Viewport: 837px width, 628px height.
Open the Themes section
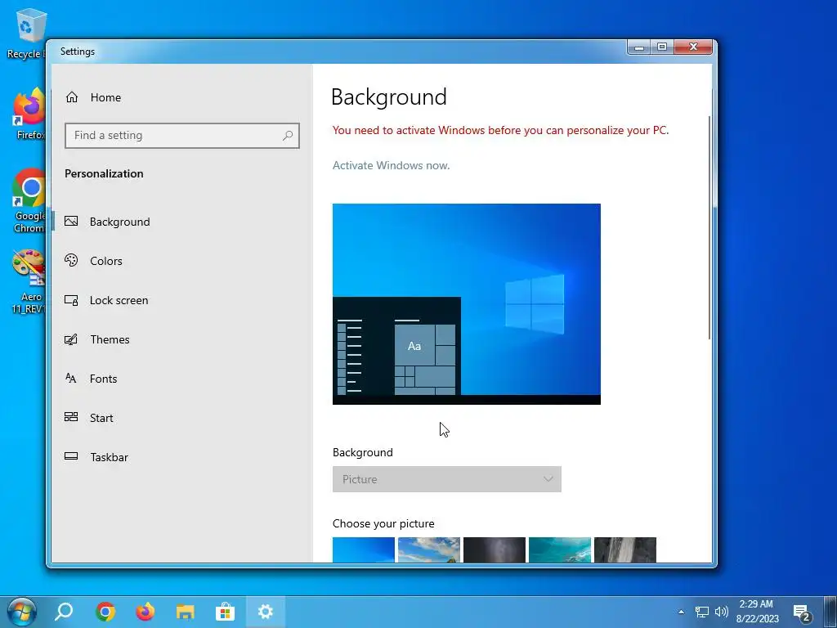point(110,339)
